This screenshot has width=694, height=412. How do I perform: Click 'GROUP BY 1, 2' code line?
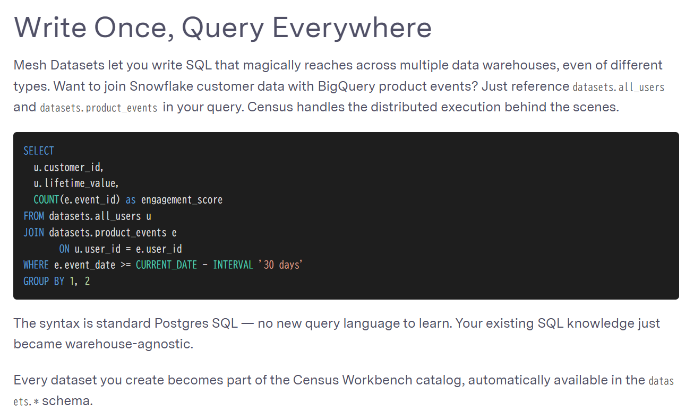(57, 282)
